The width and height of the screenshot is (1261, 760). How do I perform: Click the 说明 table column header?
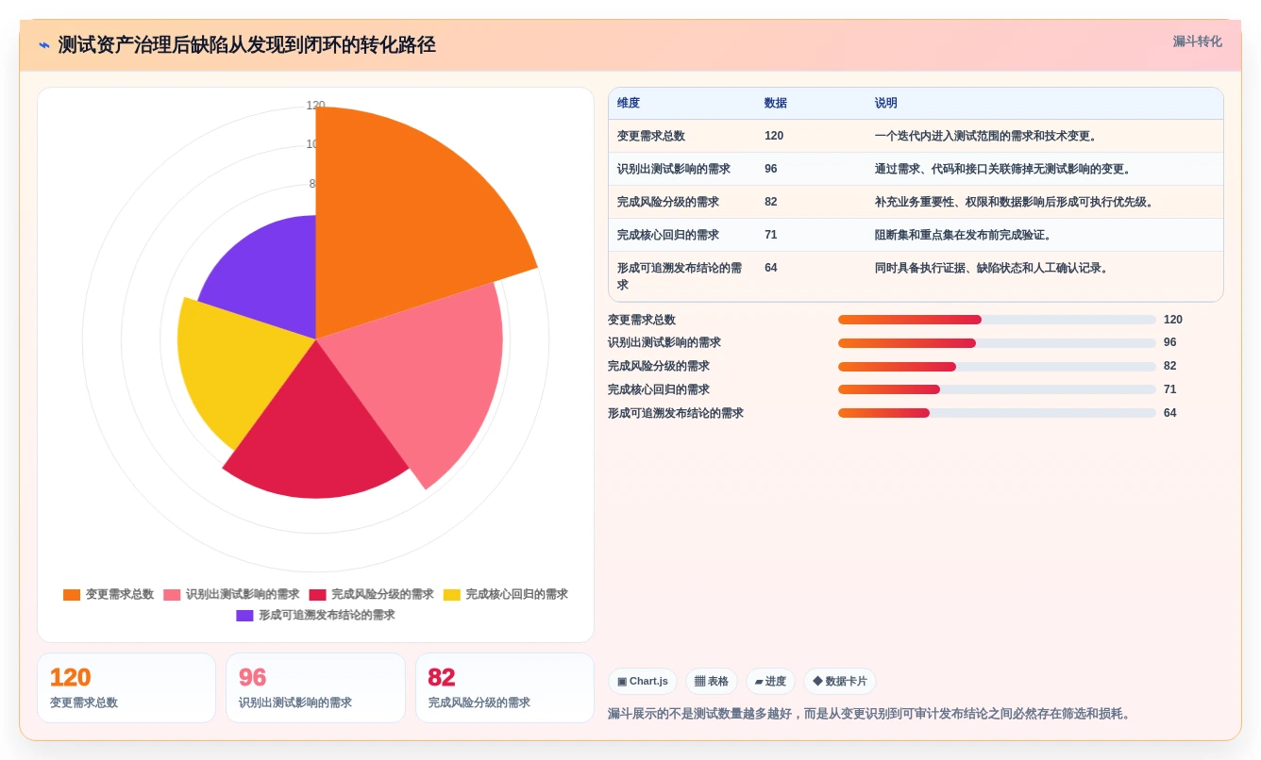(x=886, y=104)
